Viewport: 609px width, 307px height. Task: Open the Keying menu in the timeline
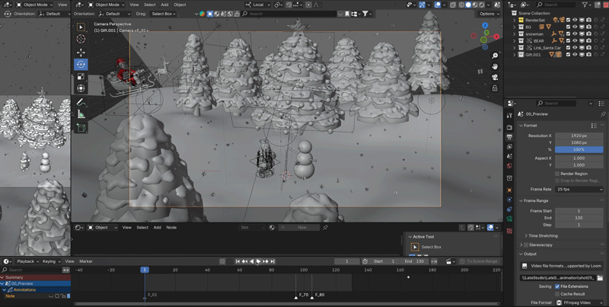[51, 261]
